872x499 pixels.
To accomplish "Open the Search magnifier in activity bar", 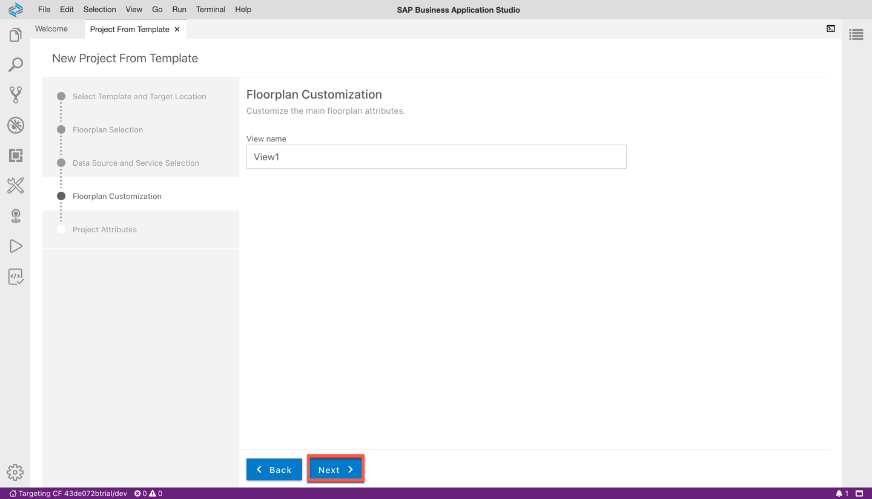I will pos(15,65).
